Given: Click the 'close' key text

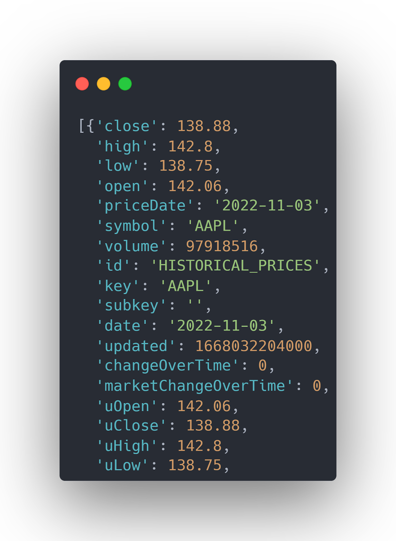Looking at the screenshot, I should click(x=127, y=126).
